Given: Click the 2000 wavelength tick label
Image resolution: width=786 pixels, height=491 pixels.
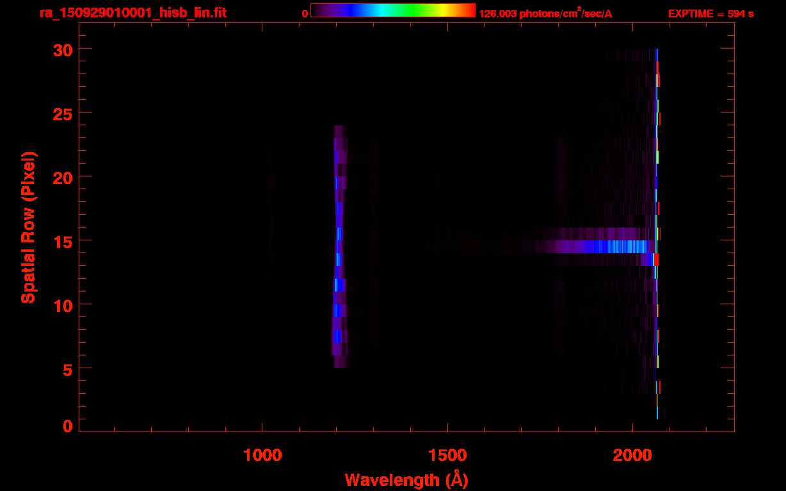Looking at the screenshot, I should tap(632, 455).
